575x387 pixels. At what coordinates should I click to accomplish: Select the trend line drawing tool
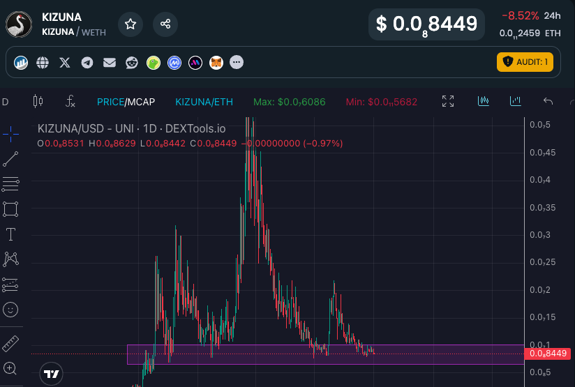[10, 159]
